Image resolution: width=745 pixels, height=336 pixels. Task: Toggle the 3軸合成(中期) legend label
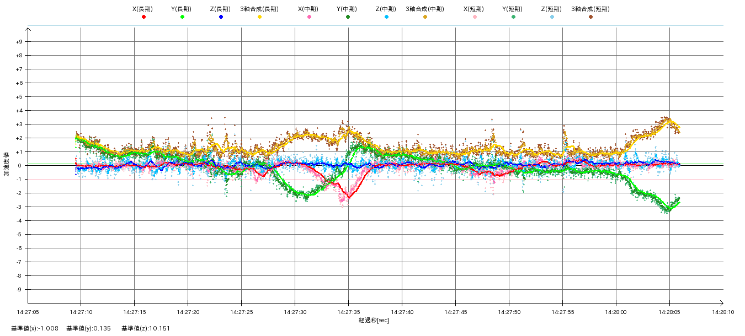[x=424, y=9]
